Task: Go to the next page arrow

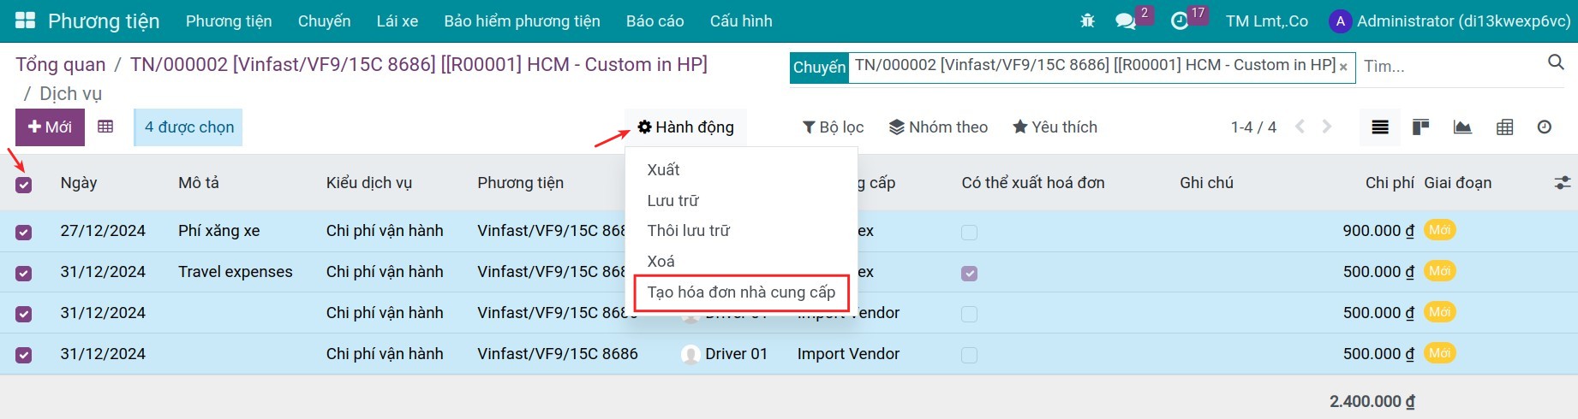Action: pyautogui.click(x=1327, y=127)
